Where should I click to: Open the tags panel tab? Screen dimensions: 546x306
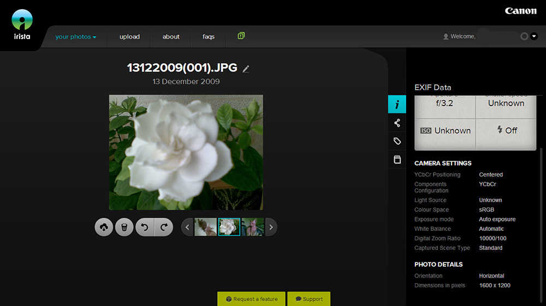pos(397,141)
